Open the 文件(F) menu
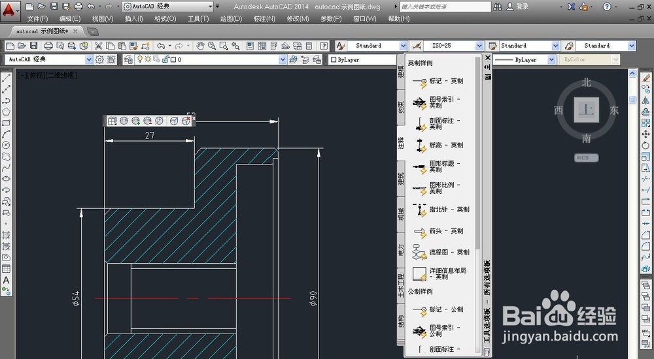Image resolution: width=654 pixels, height=359 pixels. tap(37, 19)
